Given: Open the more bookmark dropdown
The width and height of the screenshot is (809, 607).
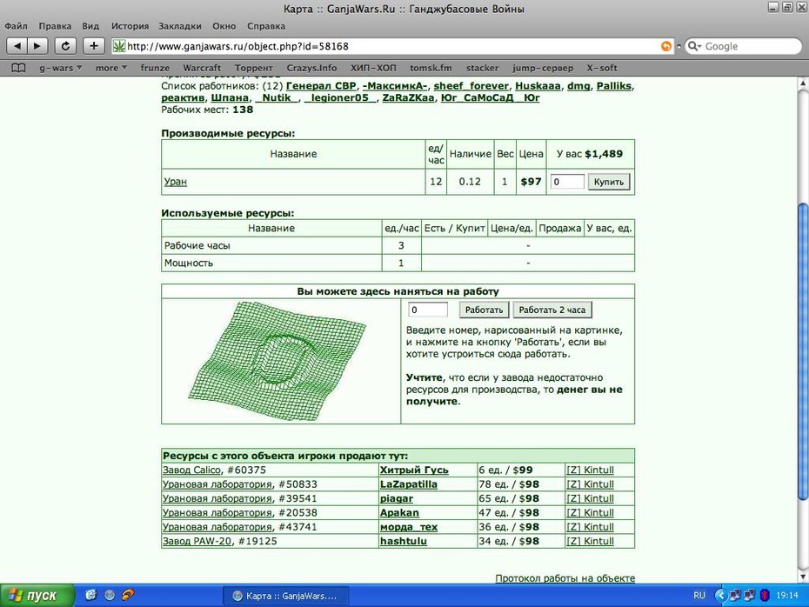Looking at the screenshot, I should coord(111,68).
